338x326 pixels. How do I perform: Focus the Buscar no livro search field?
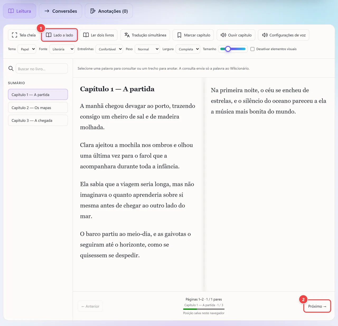point(42,69)
